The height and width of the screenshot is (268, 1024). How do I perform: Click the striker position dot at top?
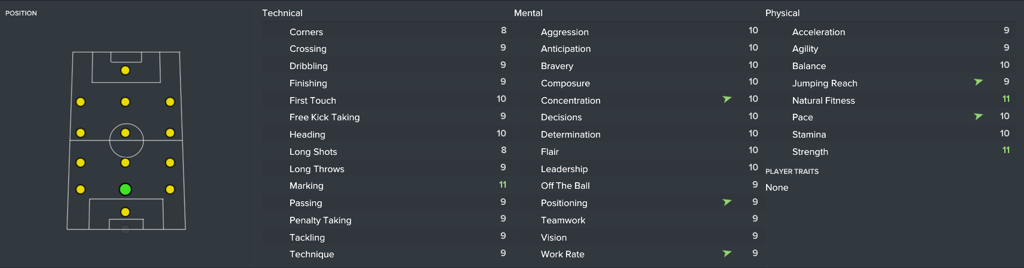(x=125, y=70)
